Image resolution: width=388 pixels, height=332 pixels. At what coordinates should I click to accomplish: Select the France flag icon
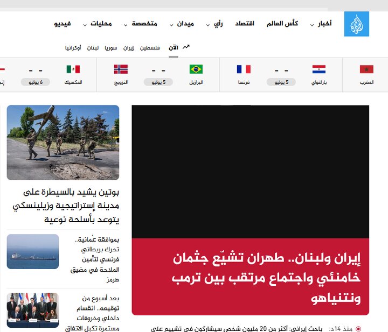[244, 69]
